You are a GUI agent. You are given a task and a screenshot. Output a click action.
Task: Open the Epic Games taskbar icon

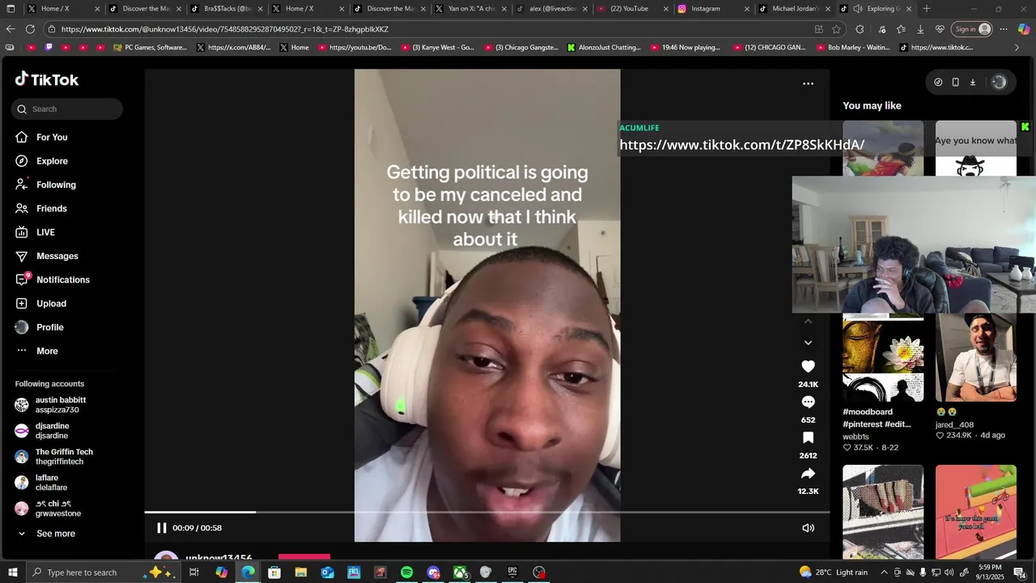coord(512,572)
